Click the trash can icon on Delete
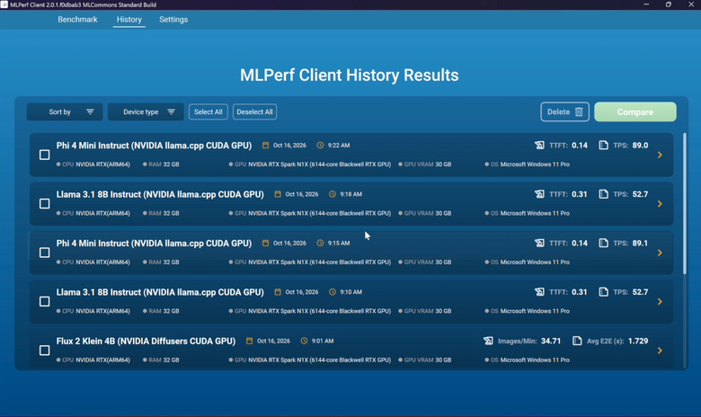Screen dimensions: 701x417 [579, 111]
